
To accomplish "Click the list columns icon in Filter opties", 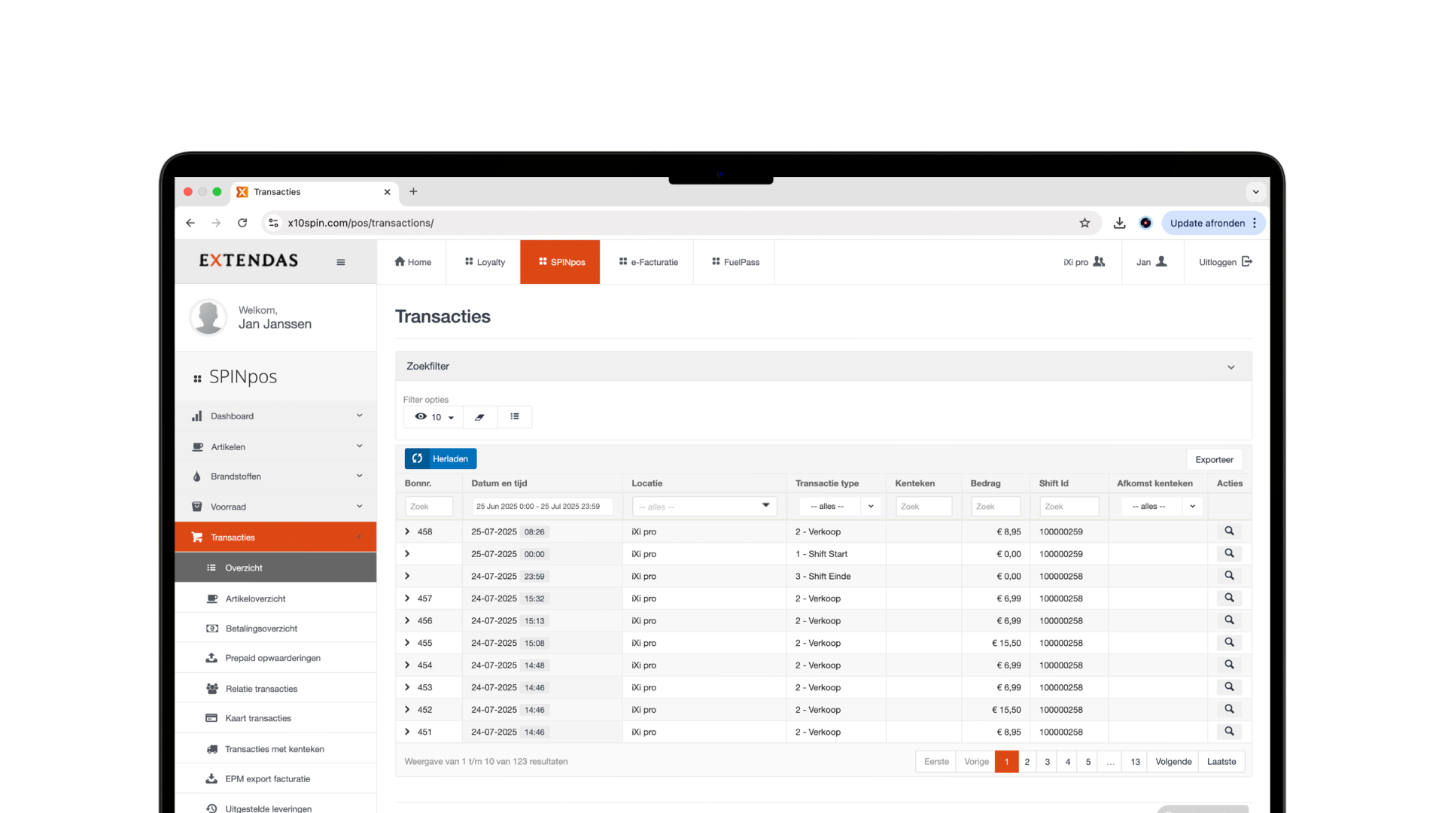I will (515, 416).
